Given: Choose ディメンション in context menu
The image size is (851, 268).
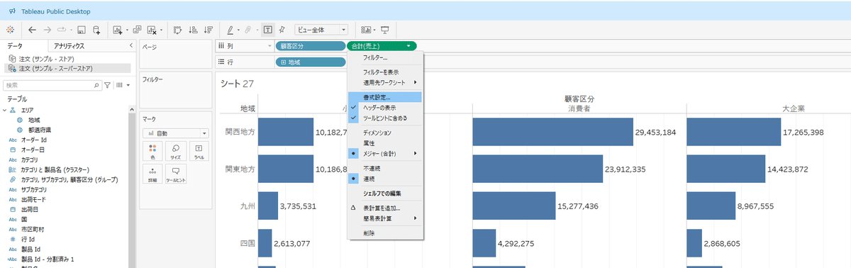Looking at the screenshot, I should point(385,133).
